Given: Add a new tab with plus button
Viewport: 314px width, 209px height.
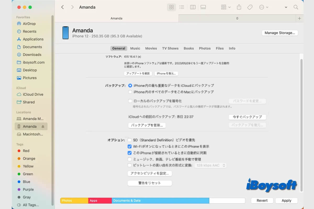Looking at the screenshot, I should coord(300,18).
